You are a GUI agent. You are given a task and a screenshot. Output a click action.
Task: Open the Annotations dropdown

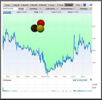pos(67,9)
